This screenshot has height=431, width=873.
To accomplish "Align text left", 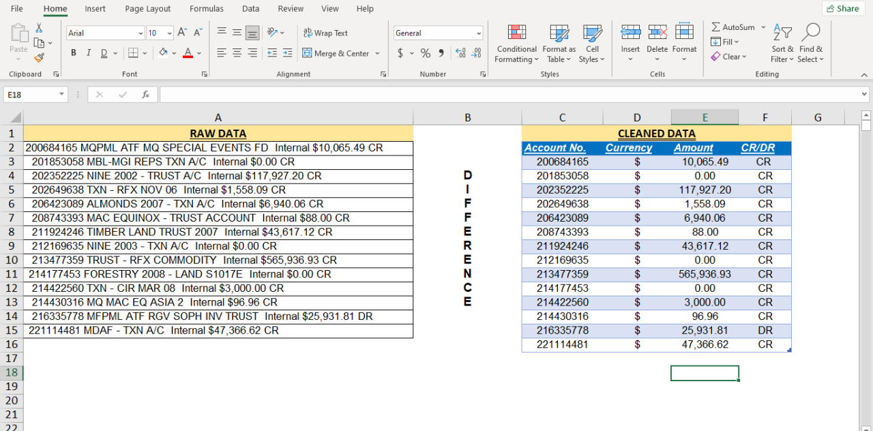I will point(222,53).
